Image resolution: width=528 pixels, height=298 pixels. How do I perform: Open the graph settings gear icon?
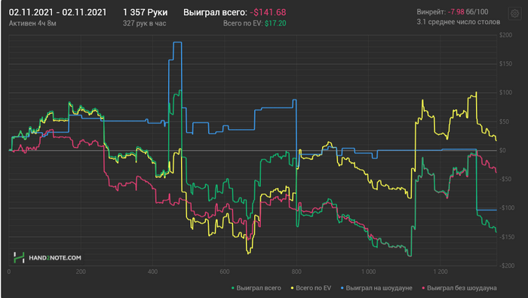point(514,14)
